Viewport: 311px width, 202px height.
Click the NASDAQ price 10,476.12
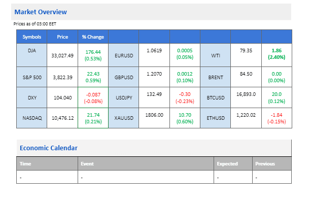point(63,118)
